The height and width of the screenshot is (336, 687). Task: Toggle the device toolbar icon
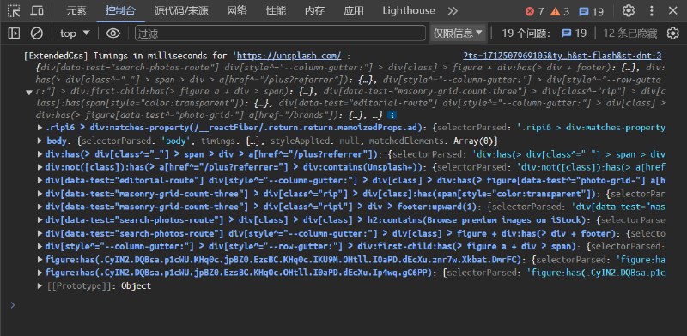37,11
